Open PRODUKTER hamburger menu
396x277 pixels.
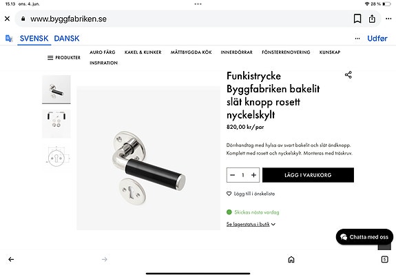[x=64, y=58]
